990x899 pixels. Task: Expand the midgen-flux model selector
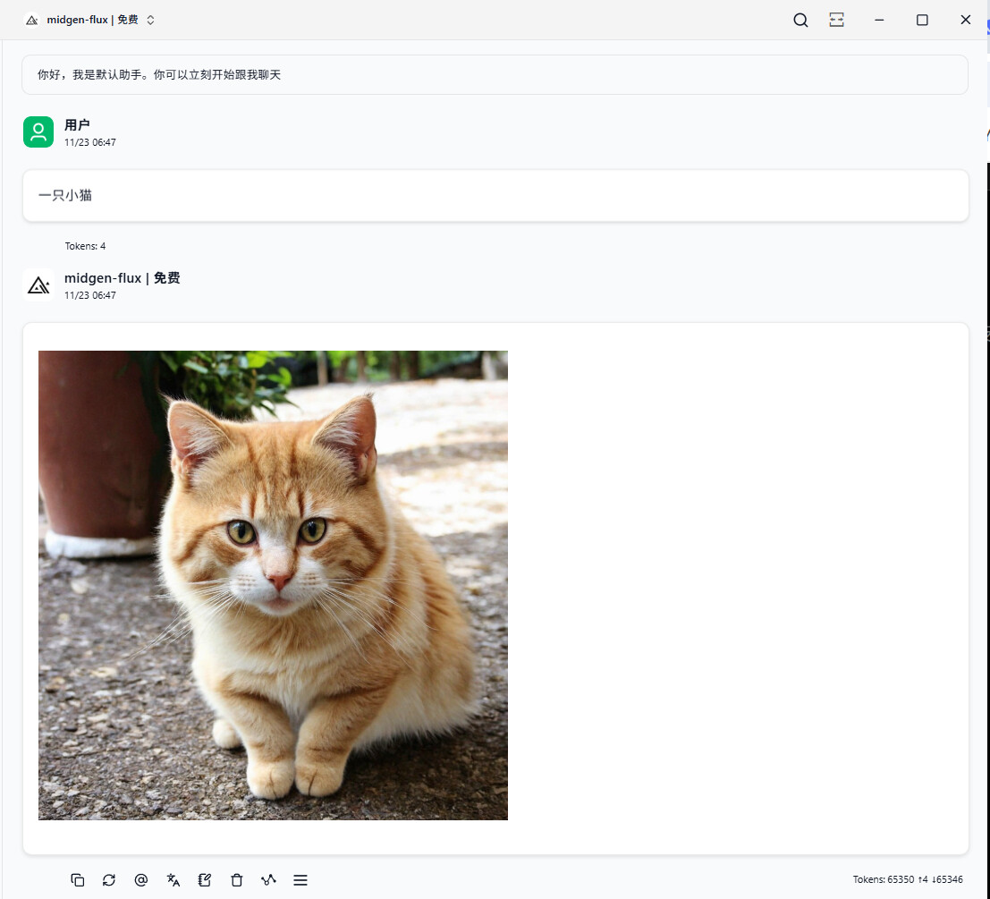click(x=150, y=20)
